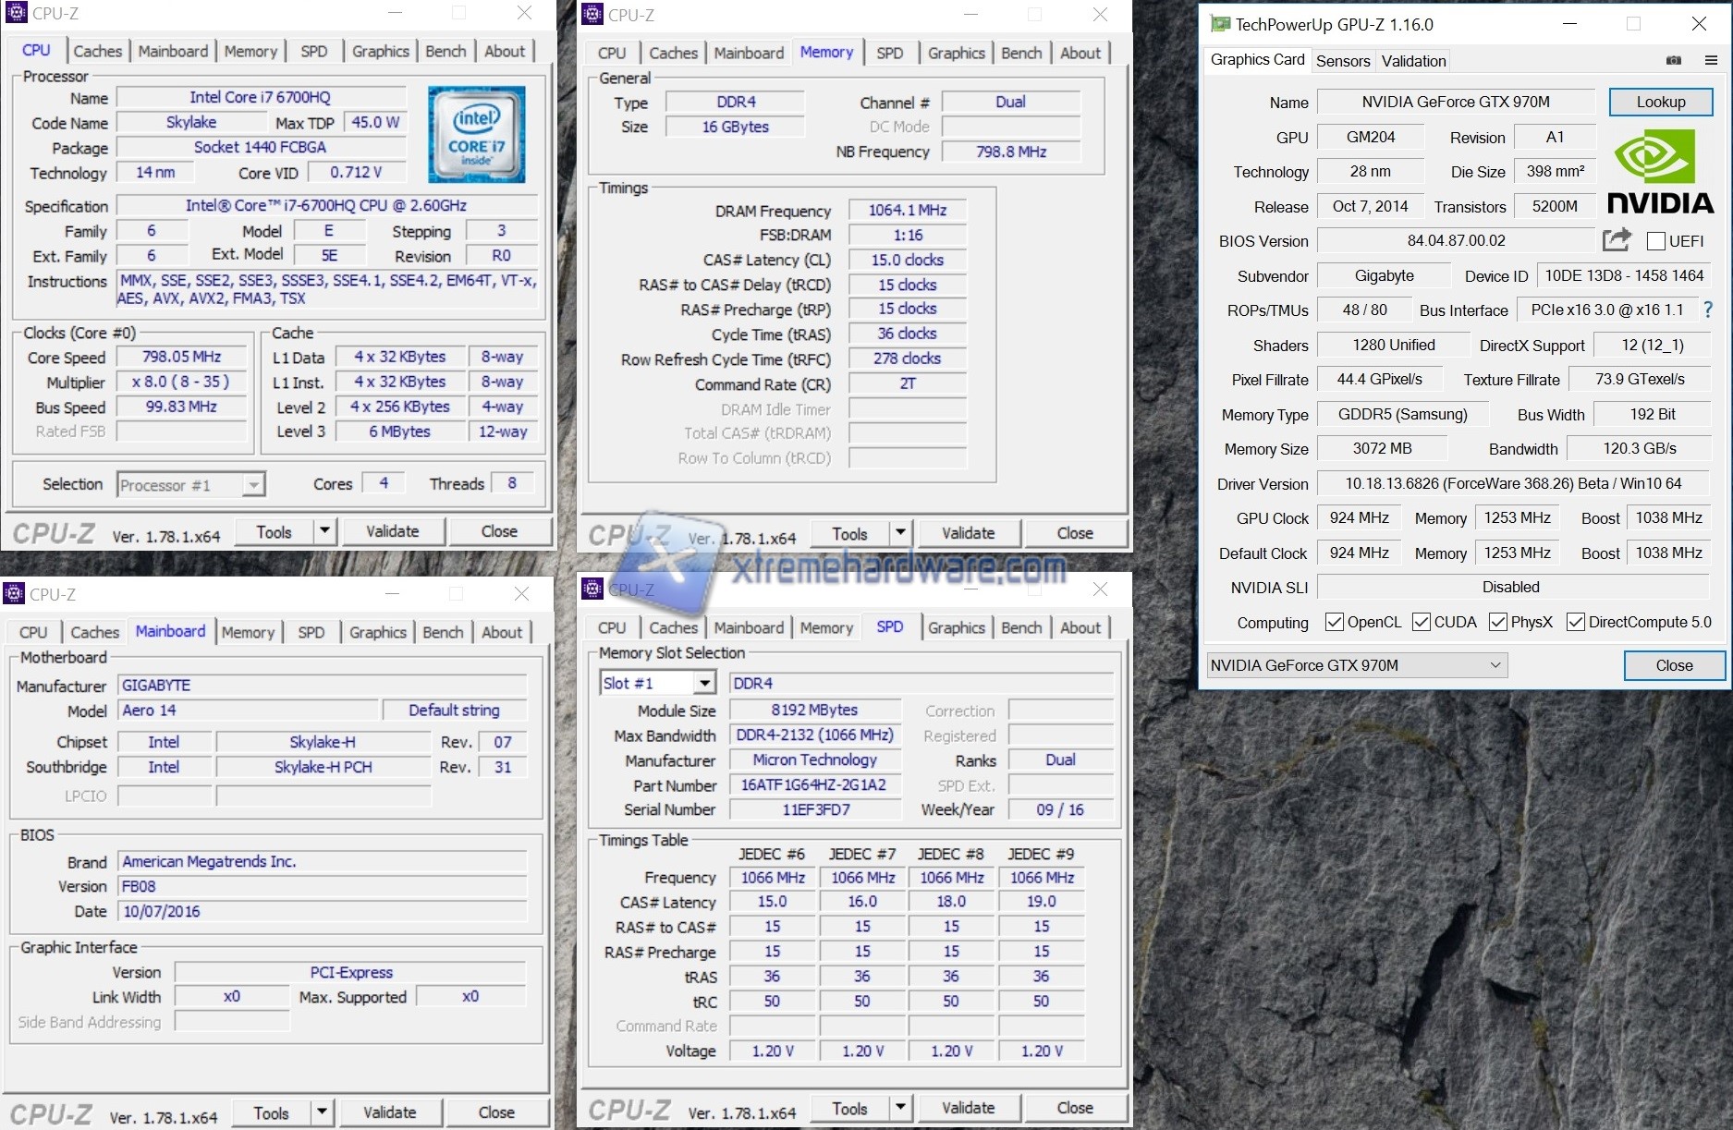Click the Intel Core i7 logo badge

[x=476, y=134]
